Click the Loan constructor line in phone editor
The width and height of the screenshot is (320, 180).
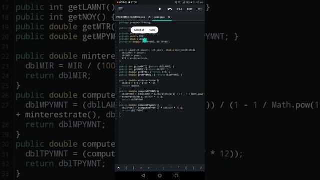coord(157,50)
